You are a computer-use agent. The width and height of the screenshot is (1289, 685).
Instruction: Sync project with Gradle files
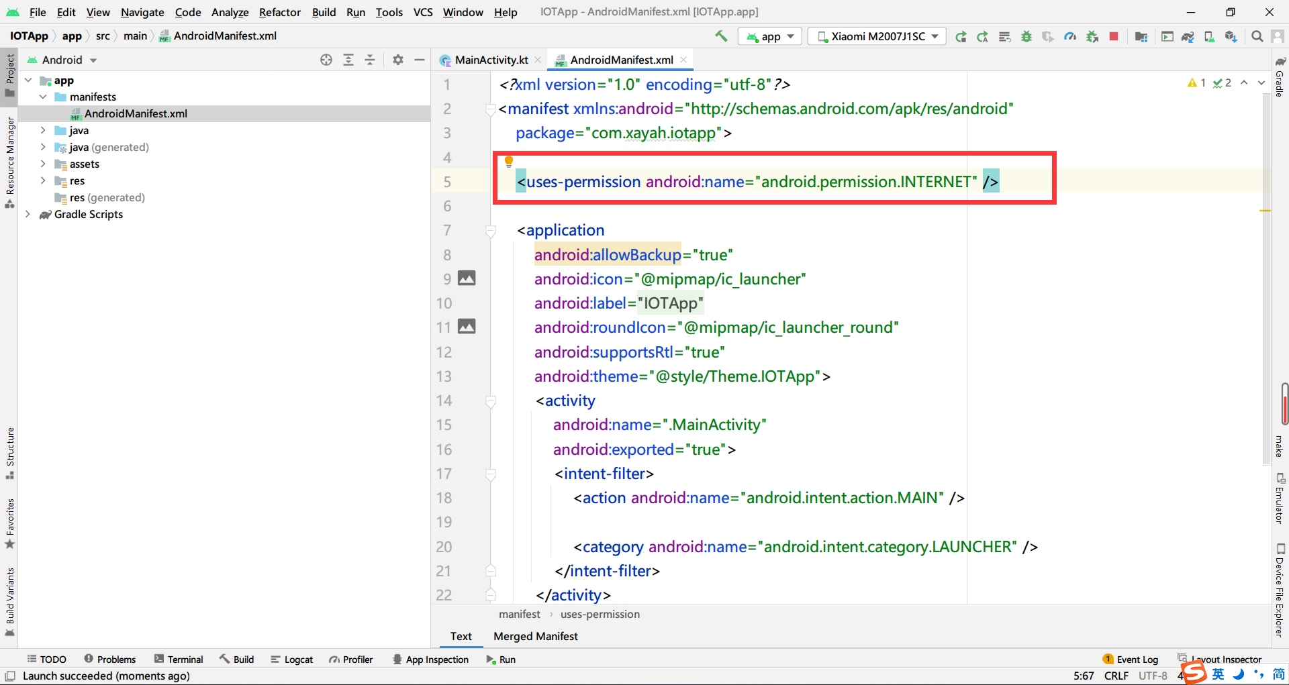1188,36
